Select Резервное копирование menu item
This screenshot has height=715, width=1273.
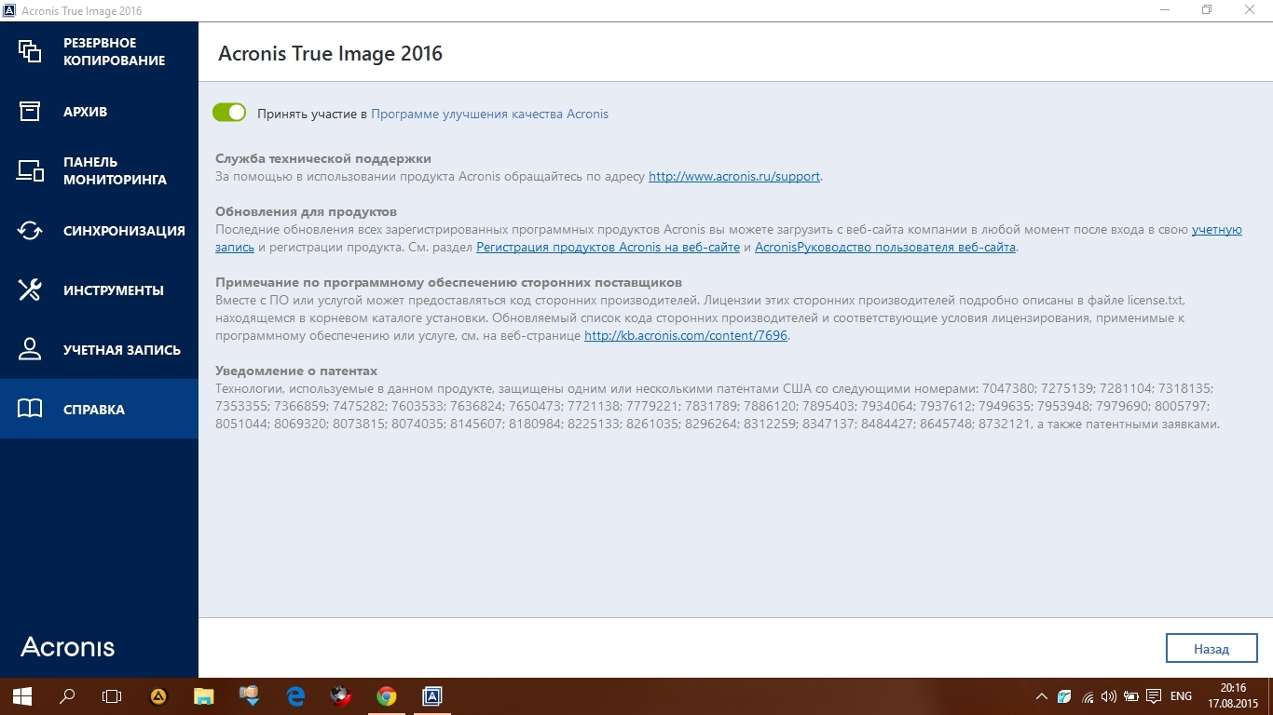[99, 51]
